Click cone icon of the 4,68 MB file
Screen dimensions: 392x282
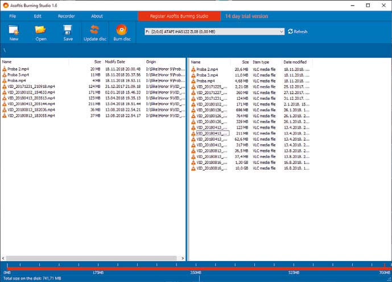pyautogui.click(x=193, y=81)
